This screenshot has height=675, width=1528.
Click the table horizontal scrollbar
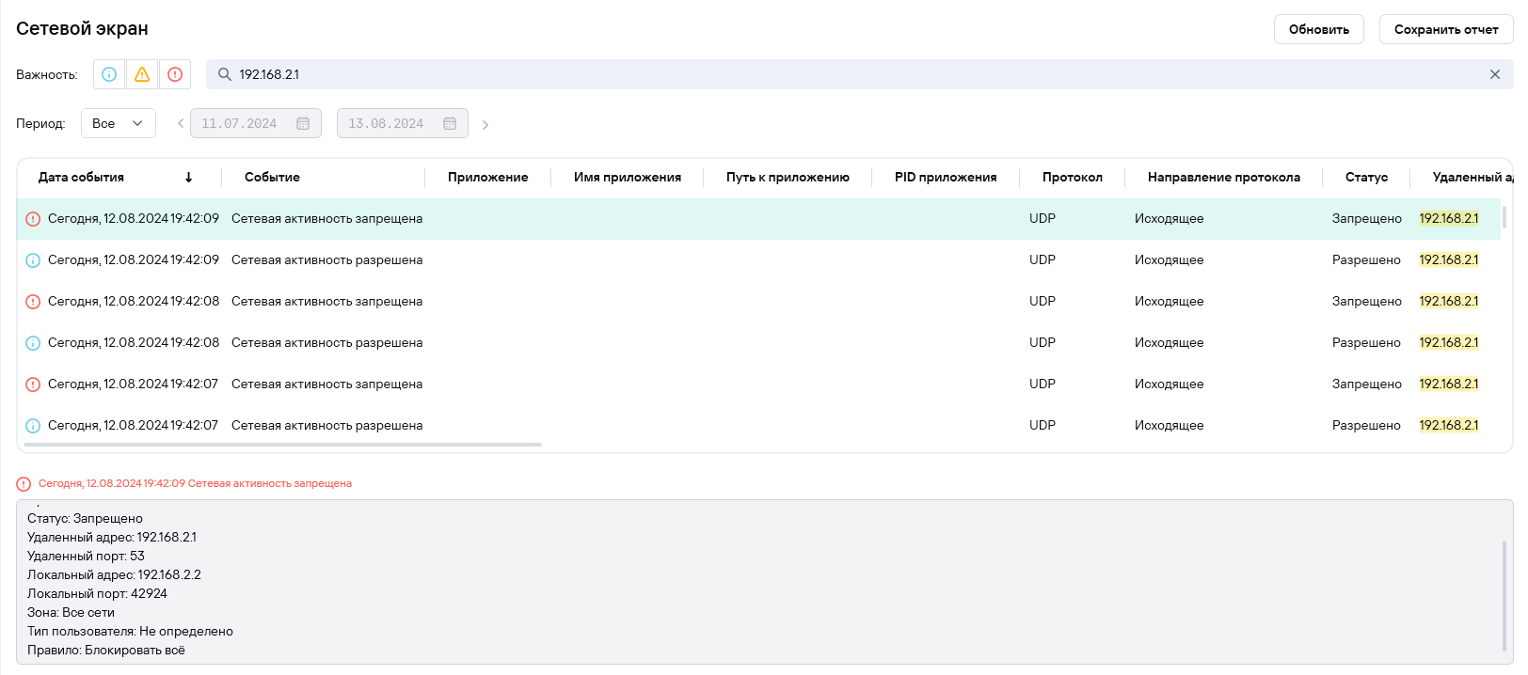tap(282, 445)
